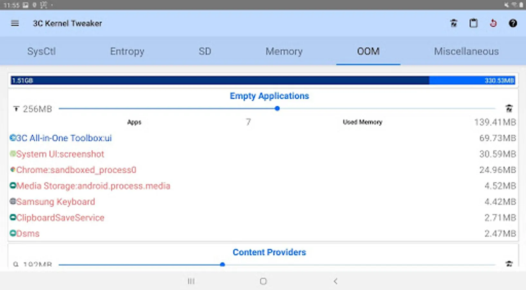
Task: Click the 3C Kernel Tweaker title
Action: point(67,23)
